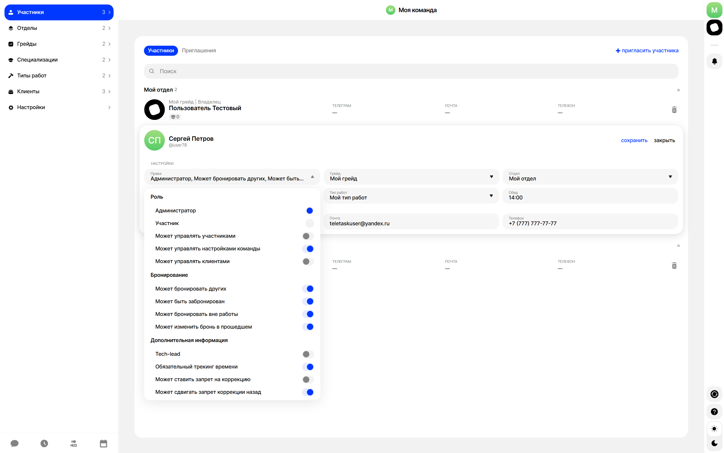Switch to dark mode moon icon

(714, 443)
